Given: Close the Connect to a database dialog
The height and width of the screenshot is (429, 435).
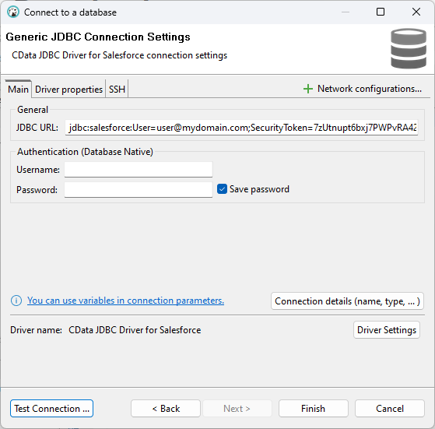Looking at the screenshot, I should [416, 12].
